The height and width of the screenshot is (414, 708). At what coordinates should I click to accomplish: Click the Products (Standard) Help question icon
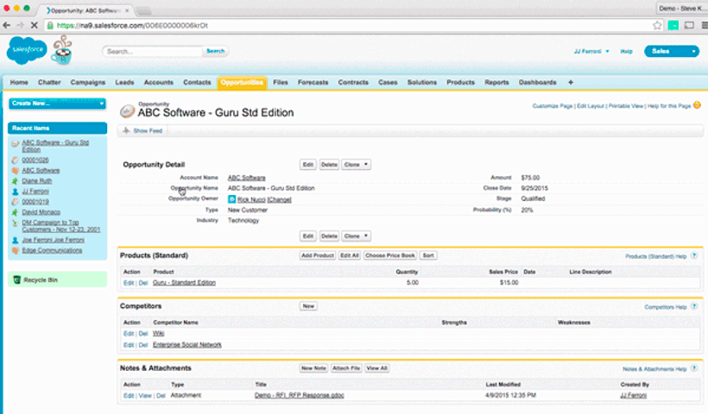pyautogui.click(x=694, y=256)
